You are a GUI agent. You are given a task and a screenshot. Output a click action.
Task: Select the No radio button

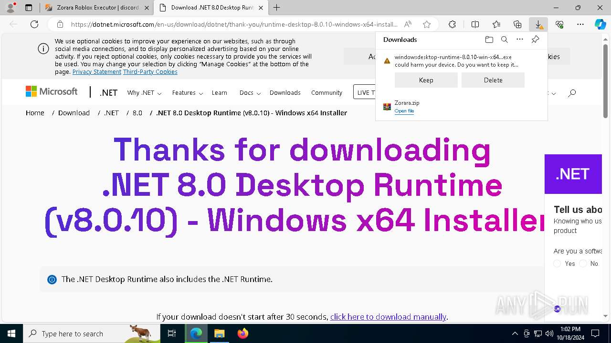tap(583, 263)
